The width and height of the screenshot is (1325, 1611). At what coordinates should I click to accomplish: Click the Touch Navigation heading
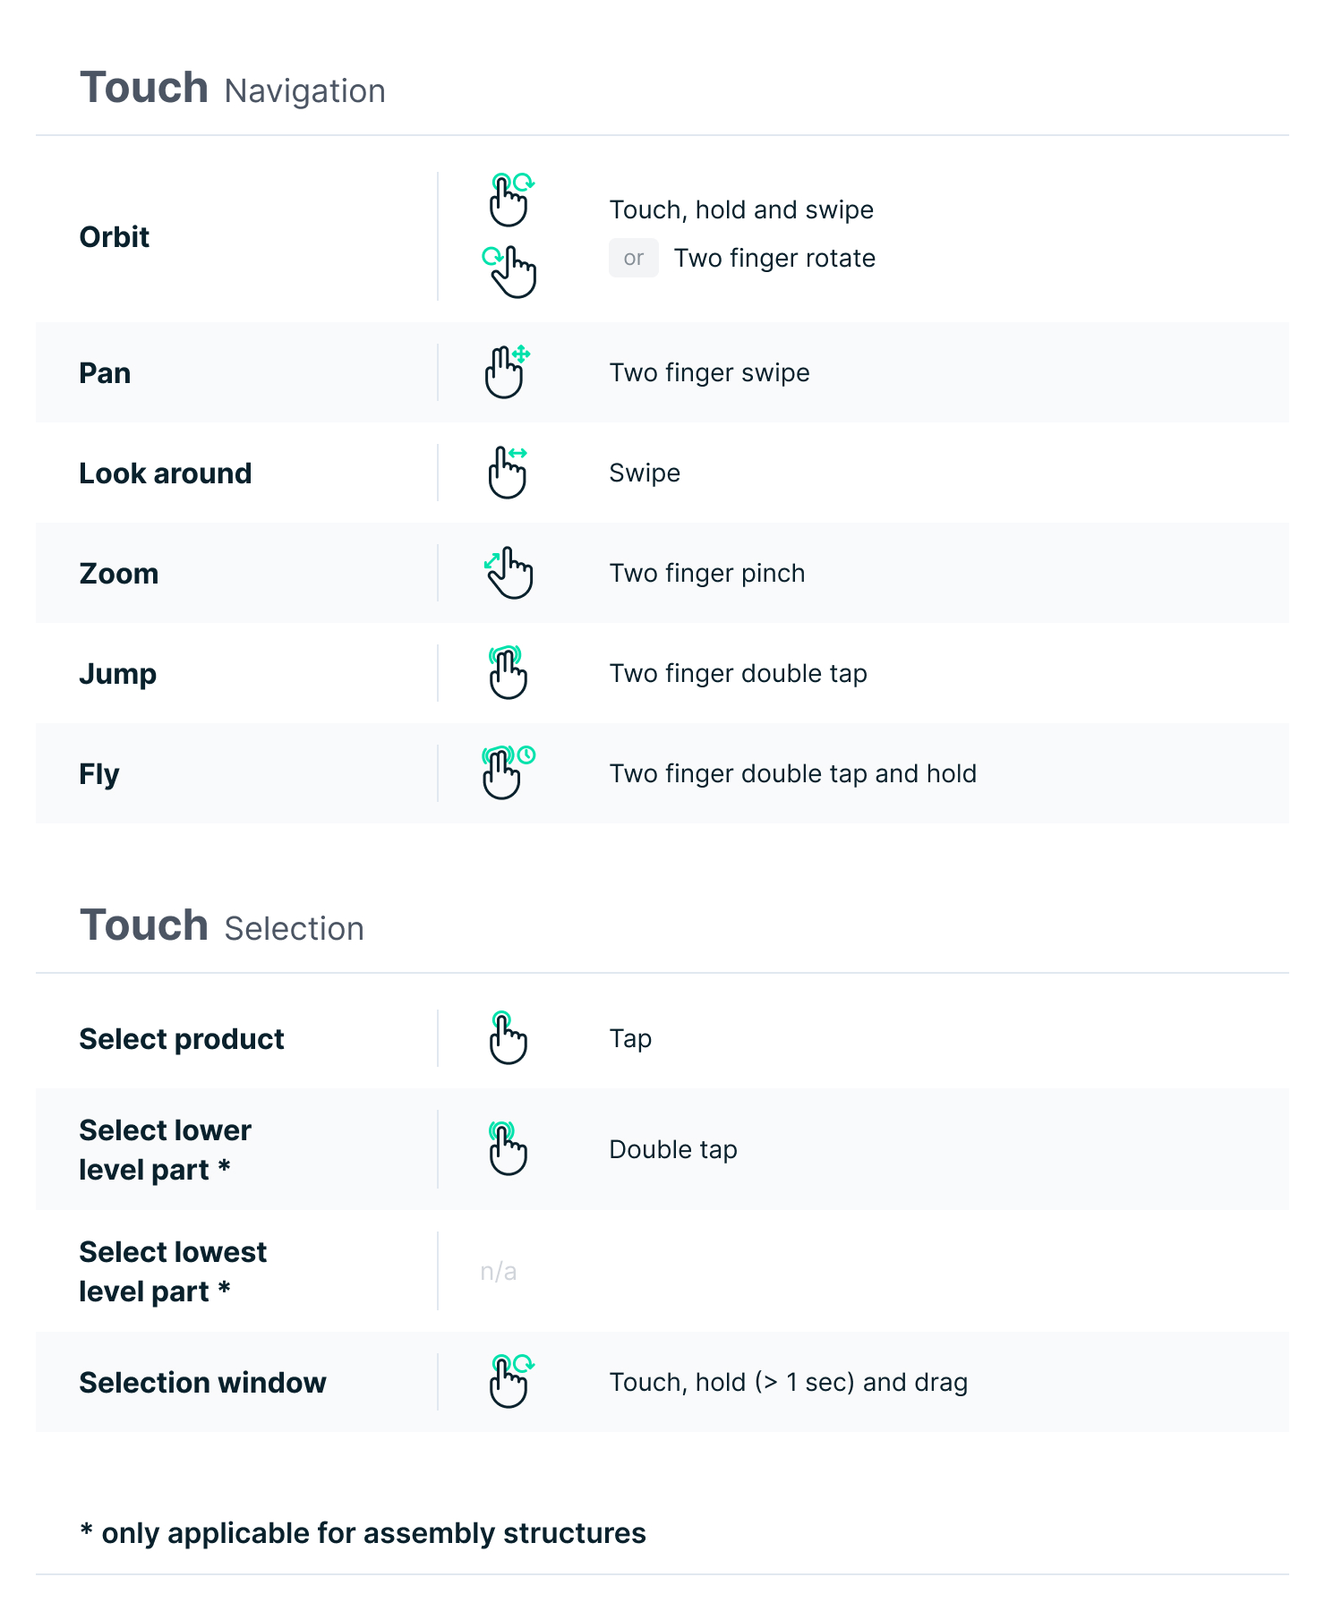233,89
